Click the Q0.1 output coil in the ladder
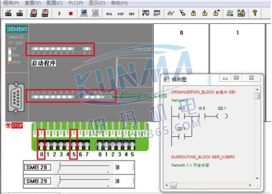This screenshot has width=272, height=194. 222,116
